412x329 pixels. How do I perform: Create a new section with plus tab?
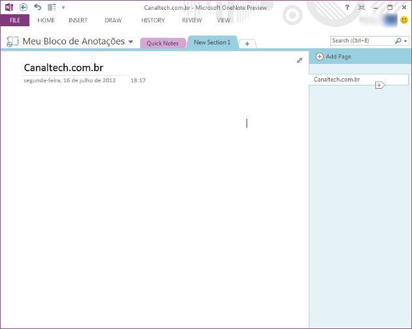point(247,44)
